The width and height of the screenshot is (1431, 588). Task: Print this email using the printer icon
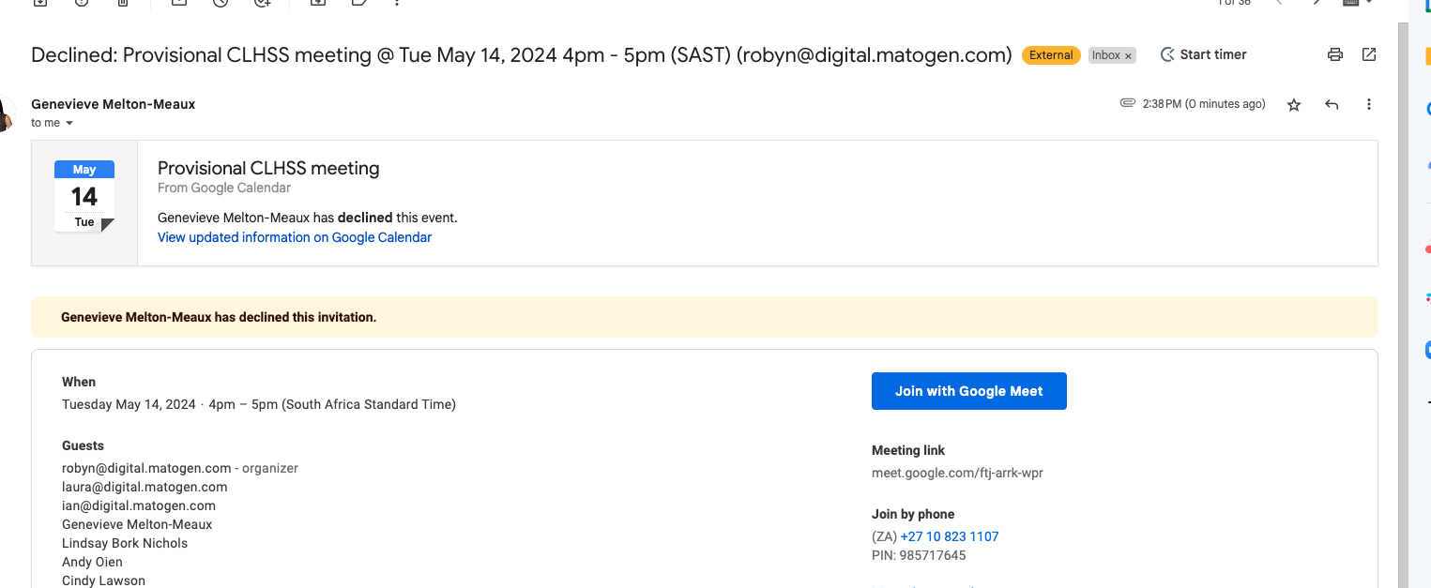point(1335,54)
